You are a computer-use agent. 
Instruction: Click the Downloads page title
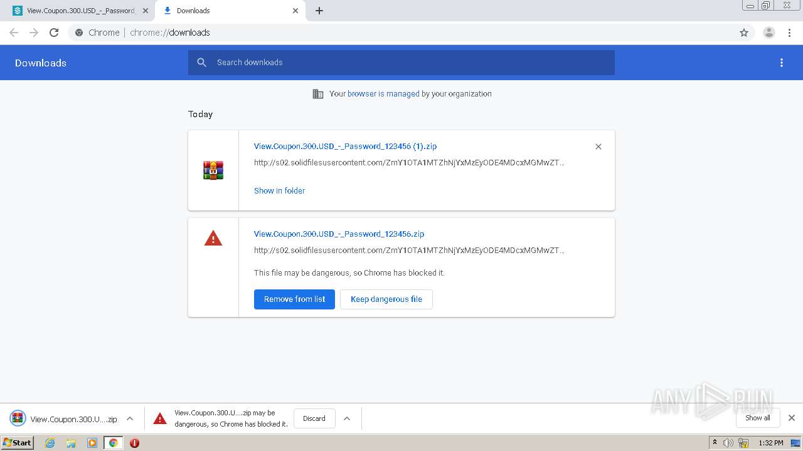click(x=41, y=63)
